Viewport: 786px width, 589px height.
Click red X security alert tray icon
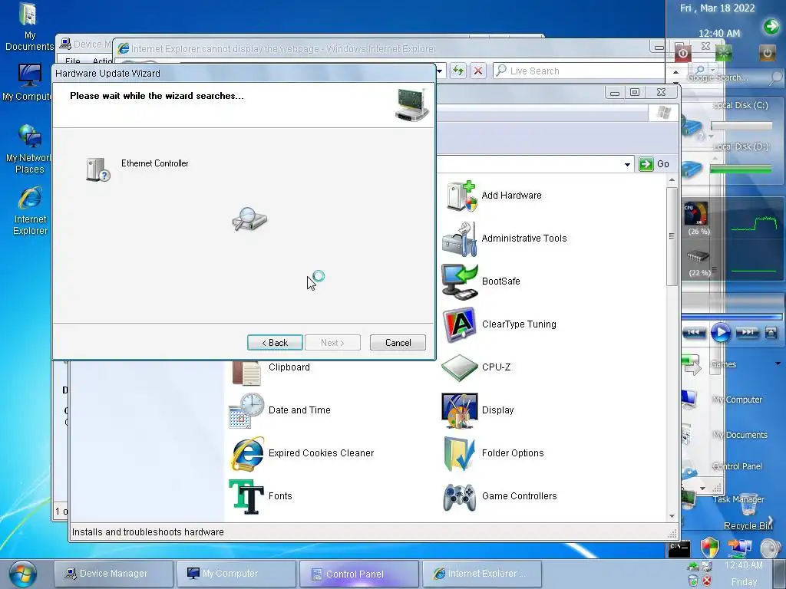(707, 581)
